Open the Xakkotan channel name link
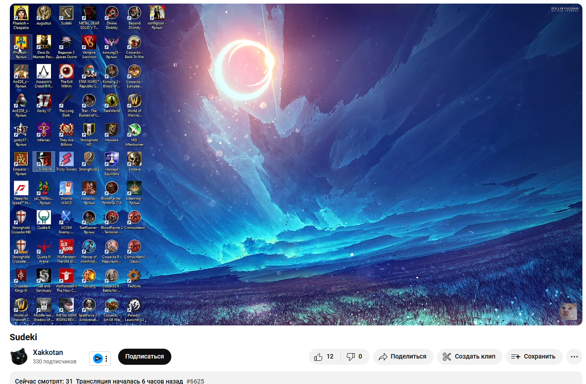 click(48, 353)
